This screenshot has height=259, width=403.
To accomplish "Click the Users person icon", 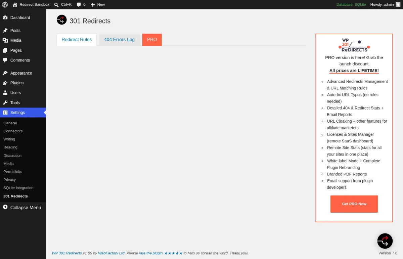I will pyautogui.click(x=5, y=93).
